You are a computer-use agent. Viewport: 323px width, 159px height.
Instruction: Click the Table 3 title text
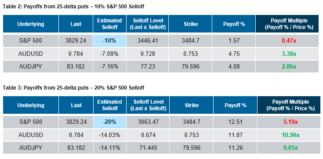(x=73, y=88)
